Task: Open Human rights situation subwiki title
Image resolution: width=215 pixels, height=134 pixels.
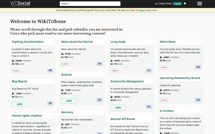Action: coord(27,115)
